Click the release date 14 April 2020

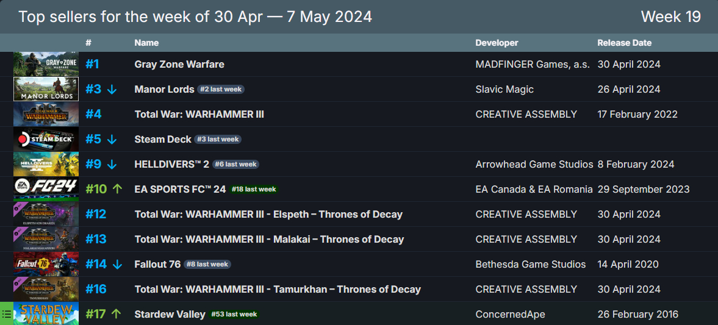point(628,264)
